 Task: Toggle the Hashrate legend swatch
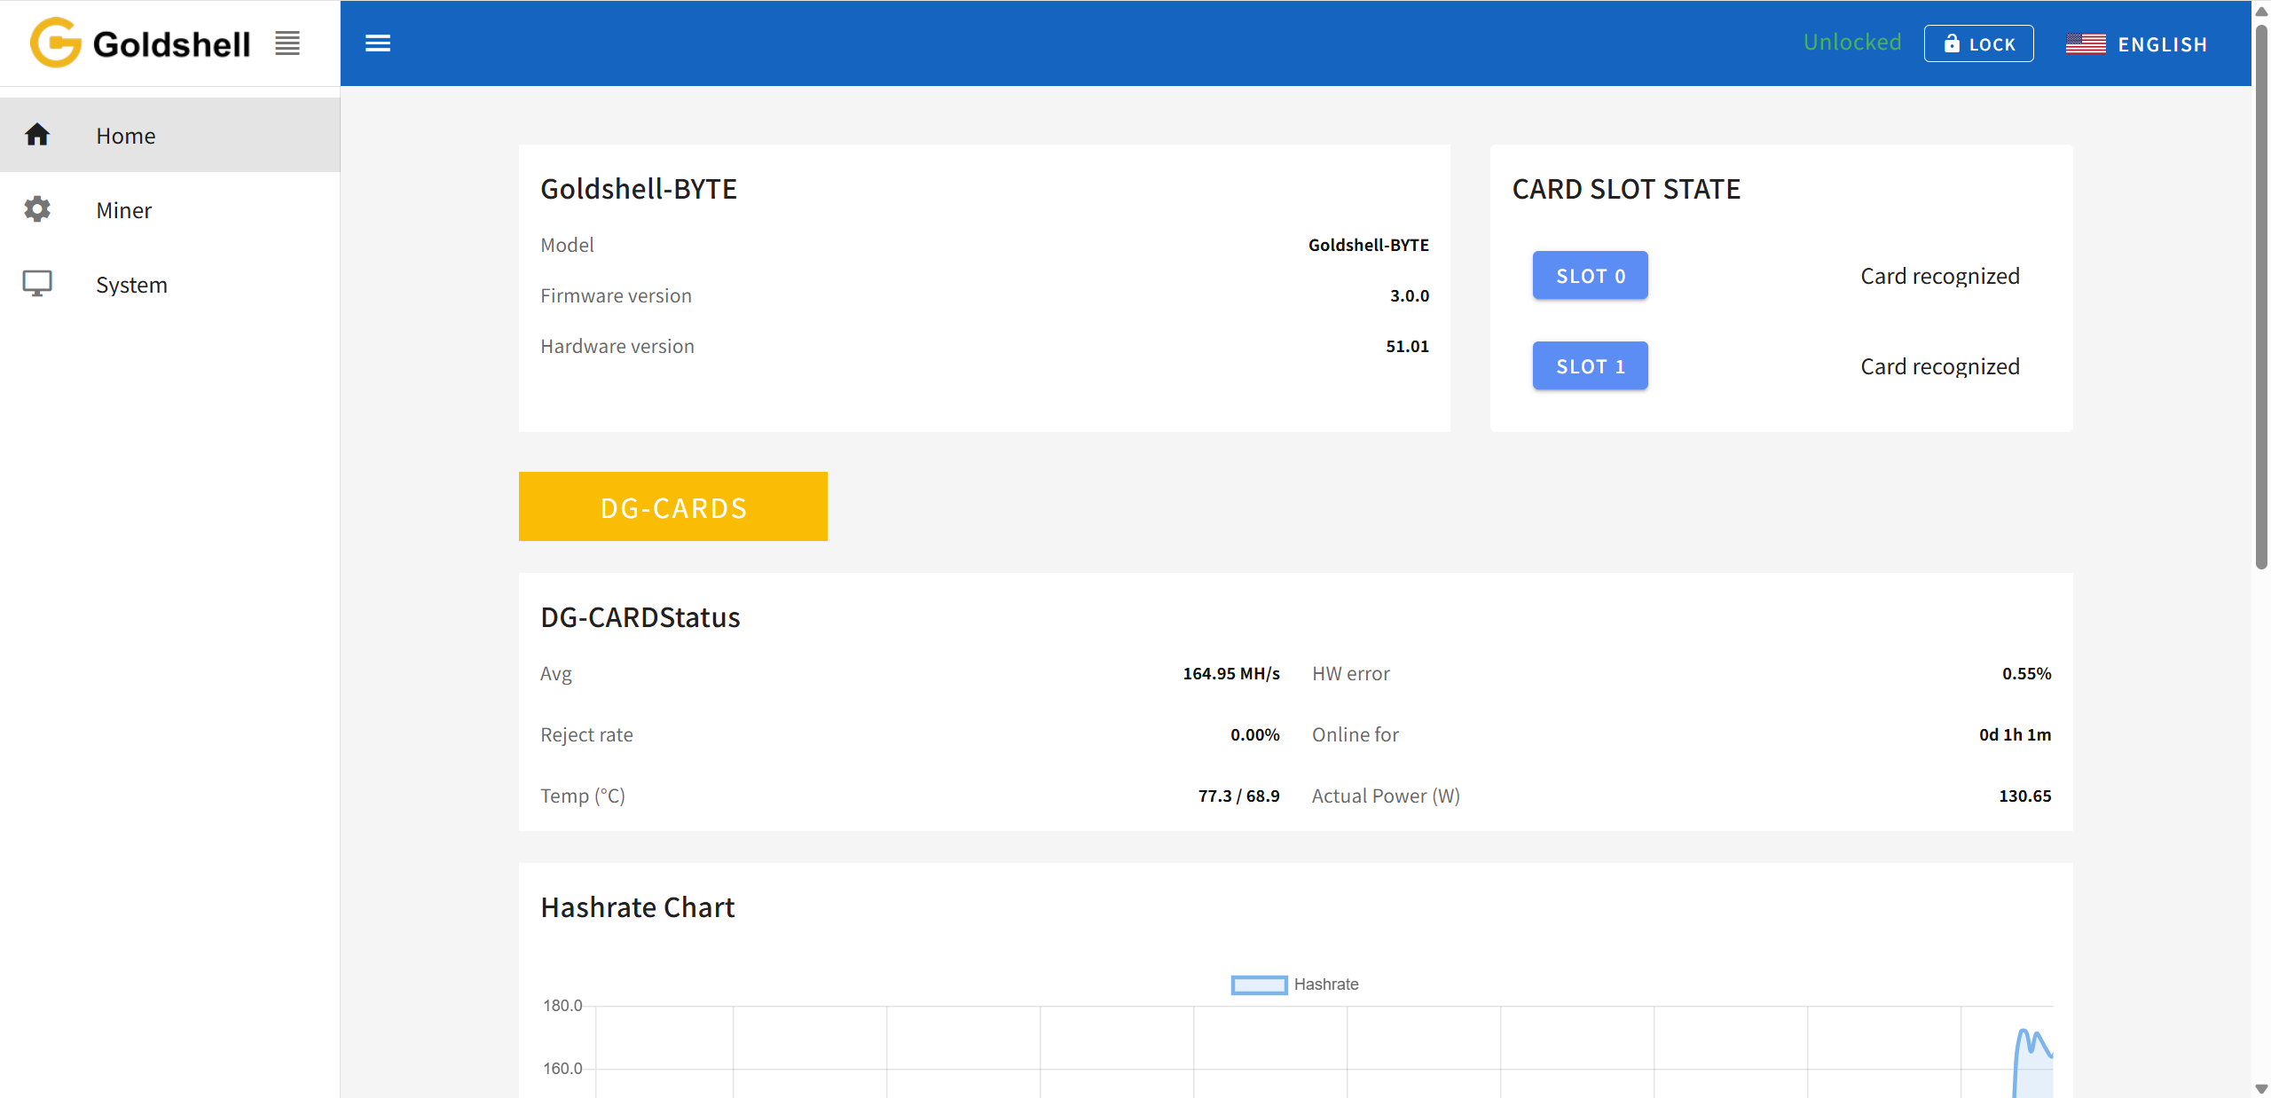[x=1259, y=984]
